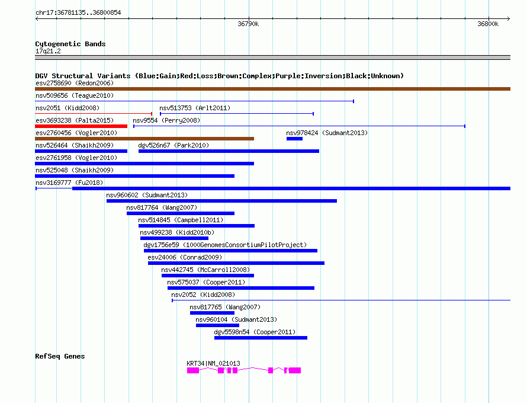The height and width of the screenshot is (403, 527).
Task: Click the 36790k ruler tick label
Action: pos(248,24)
